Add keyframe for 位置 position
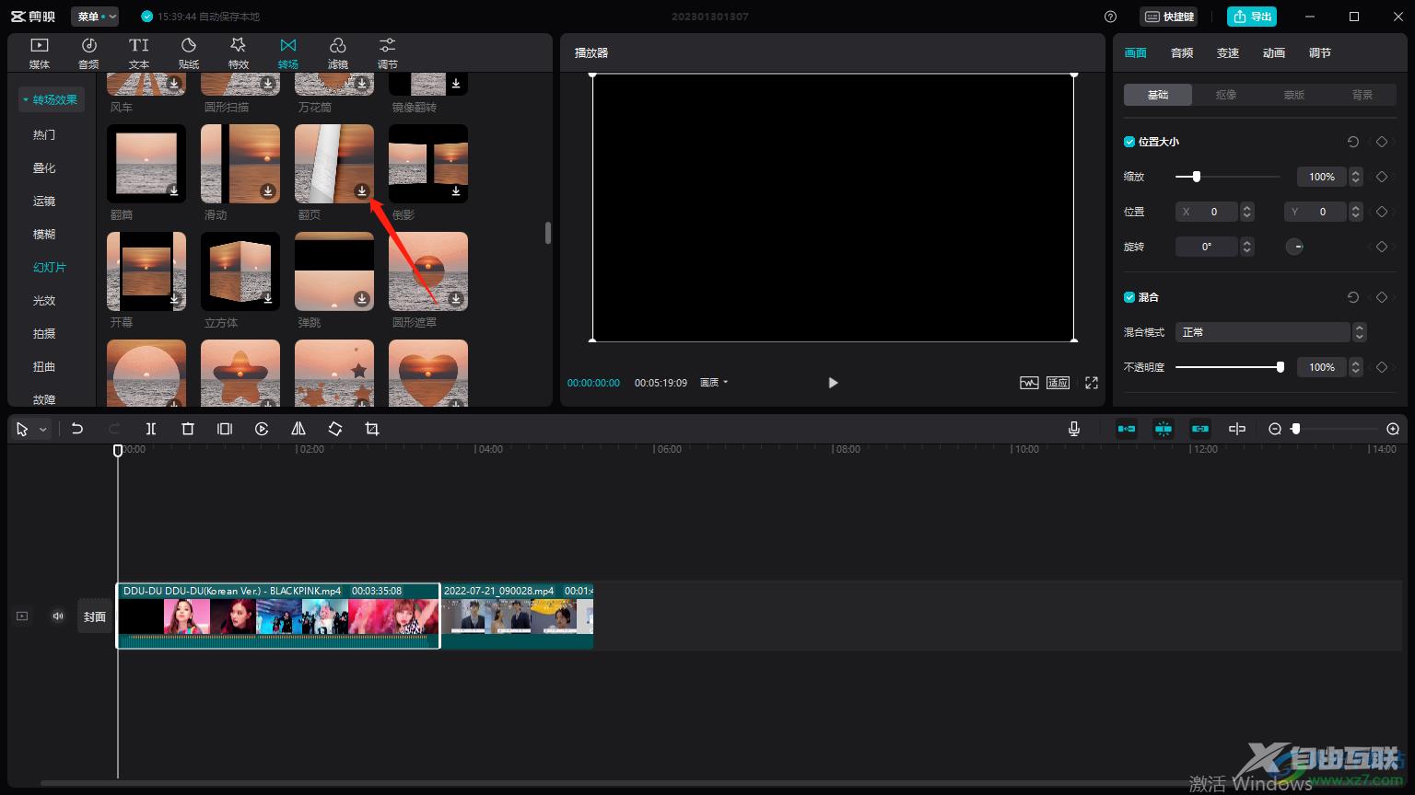Screen dimensions: 1415x795 click(1382, 212)
